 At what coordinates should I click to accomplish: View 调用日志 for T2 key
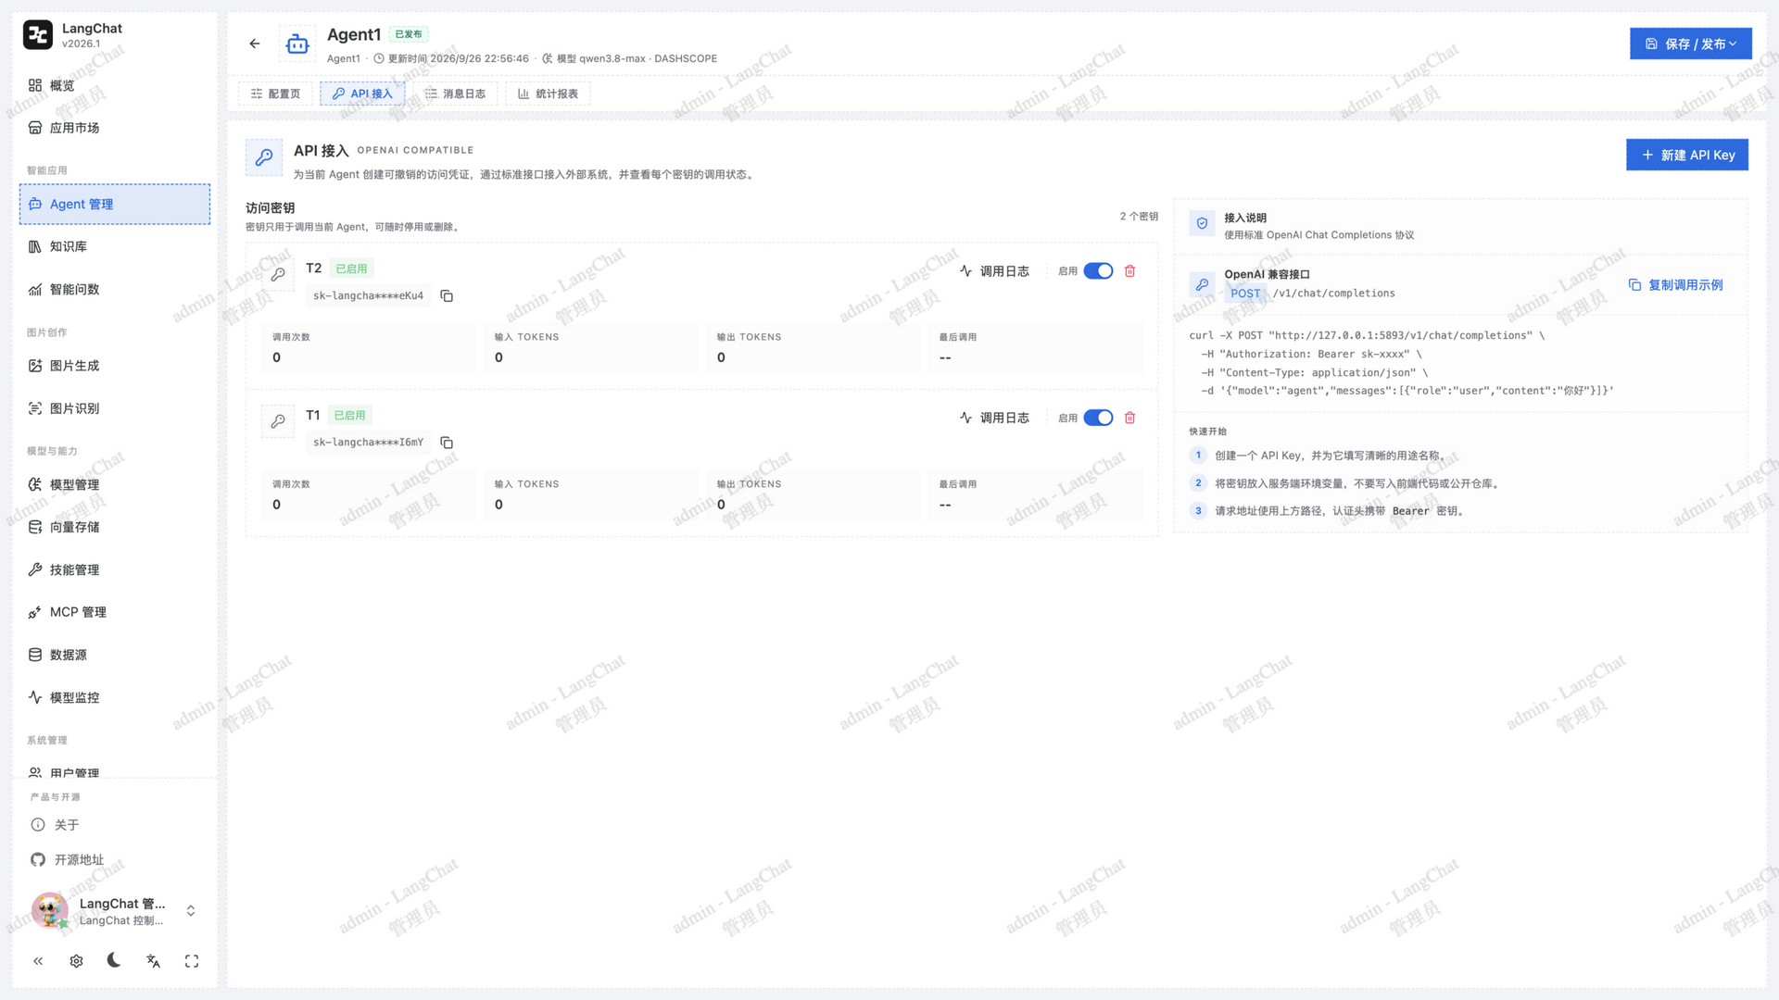(994, 271)
